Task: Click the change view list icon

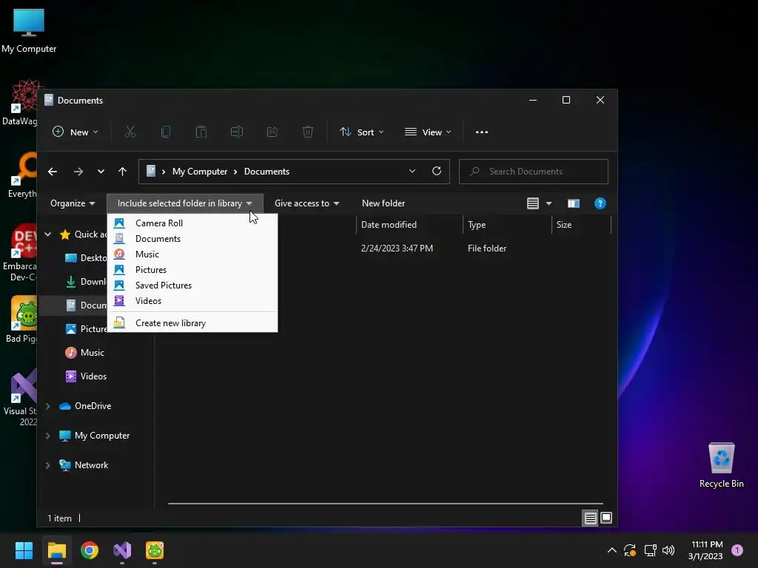Action: click(533, 203)
